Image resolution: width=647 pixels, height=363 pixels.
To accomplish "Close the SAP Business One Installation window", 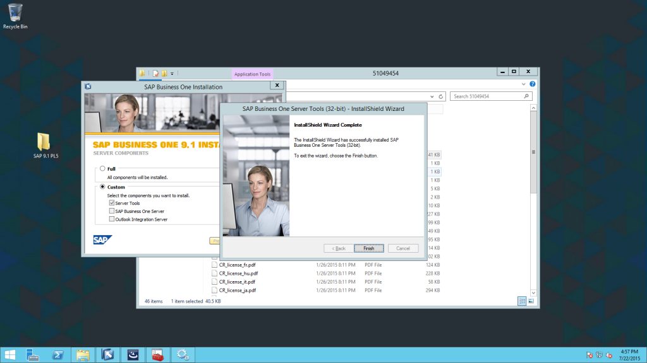I will point(277,85).
